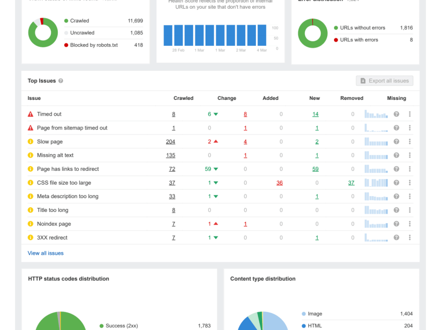The height and width of the screenshot is (330, 441).
Task: Click removed count 59 for links to redirect
Action: [x=315, y=169]
